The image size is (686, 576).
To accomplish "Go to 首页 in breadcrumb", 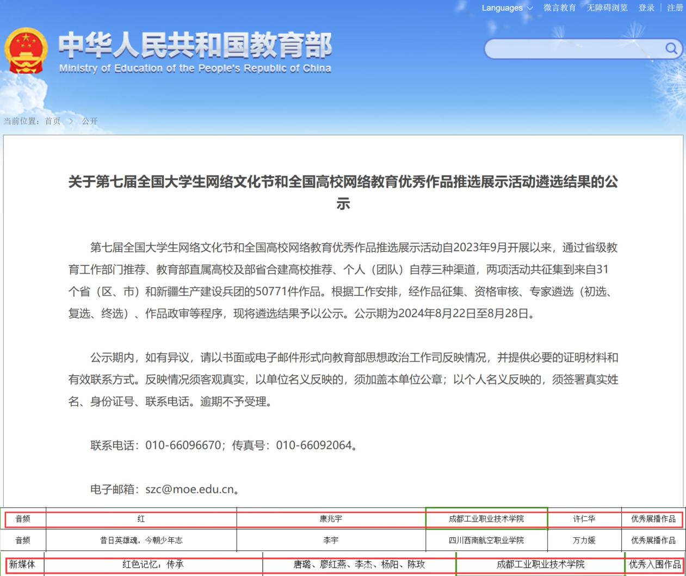I will pos(53,121).
